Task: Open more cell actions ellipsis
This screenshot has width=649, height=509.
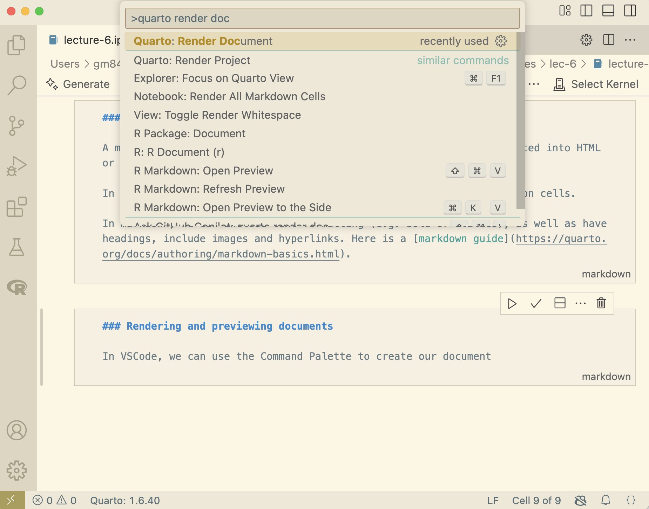Action: click(x=581, y=303)
